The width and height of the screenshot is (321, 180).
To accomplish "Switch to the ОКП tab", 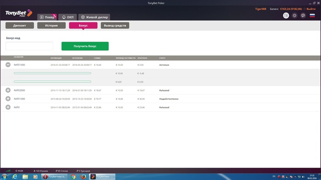I will coord(67,17).
